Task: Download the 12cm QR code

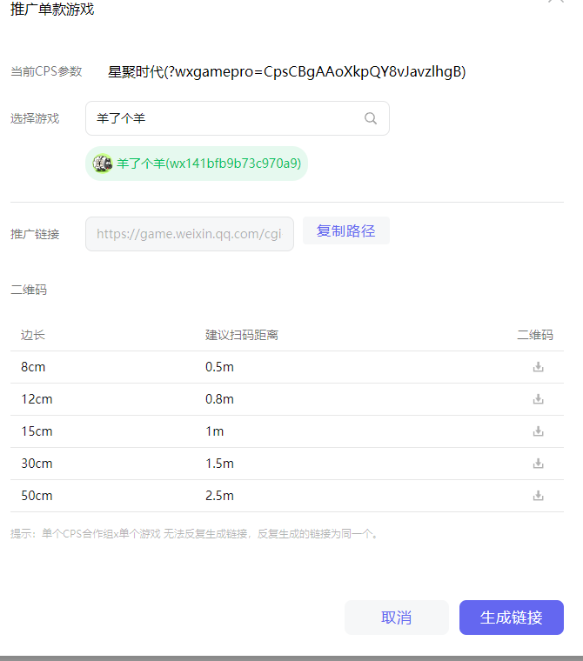Action: 538,399
